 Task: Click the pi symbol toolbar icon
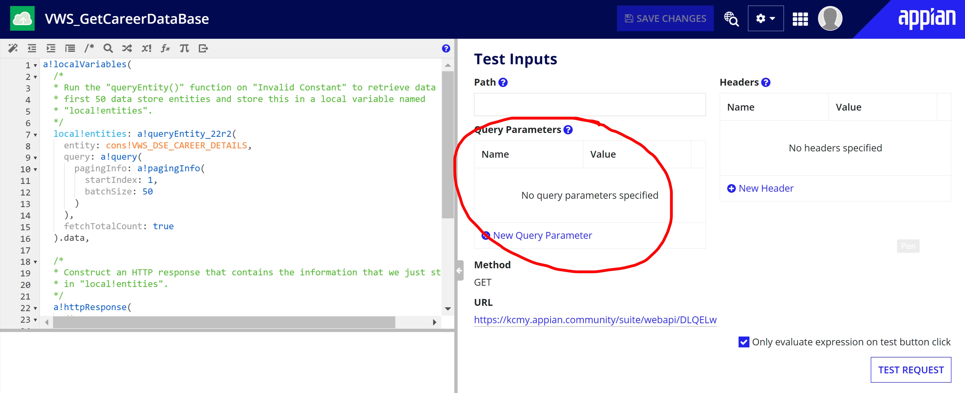tap(184, 48)
